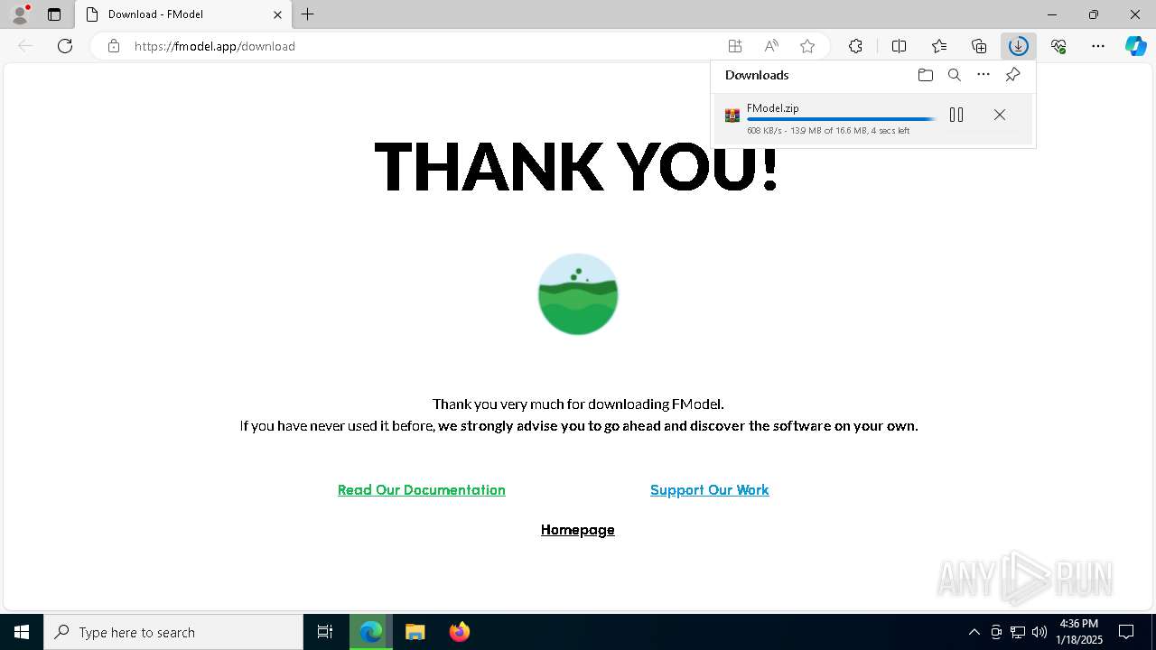The width and height of the screenshot is (1156, 650).
Task: Pin the Downloads panel
Action: click(x=1012, y=75)
